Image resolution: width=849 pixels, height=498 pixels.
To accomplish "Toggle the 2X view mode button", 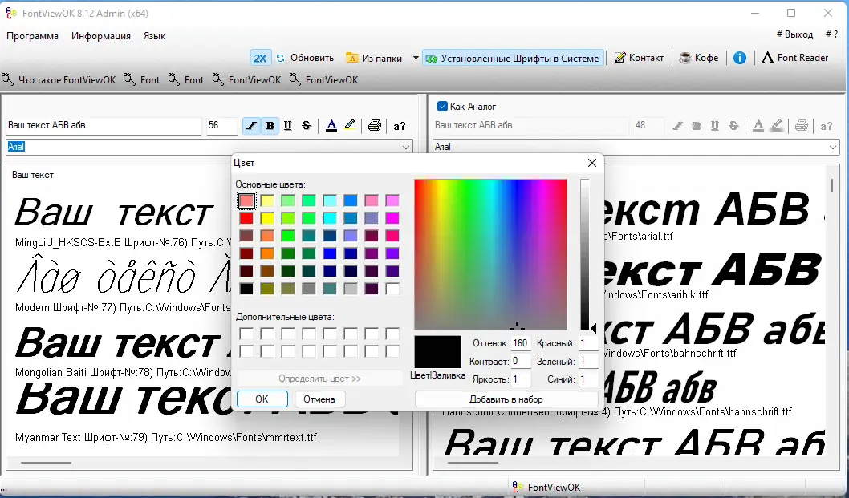I will [x=260, y=58].
